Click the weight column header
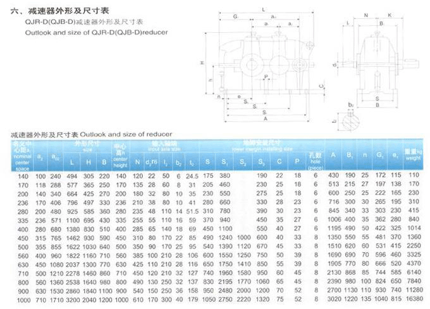 [x=414, y=154]
